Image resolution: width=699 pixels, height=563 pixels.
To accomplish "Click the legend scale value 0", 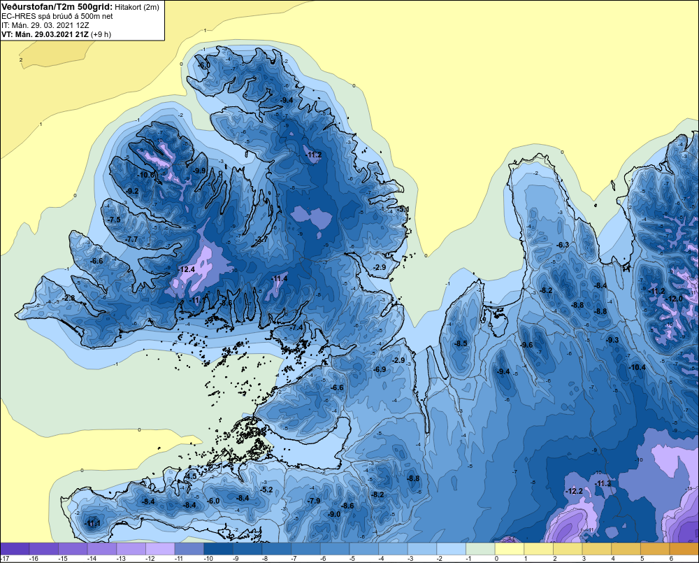I will [496, 559].
